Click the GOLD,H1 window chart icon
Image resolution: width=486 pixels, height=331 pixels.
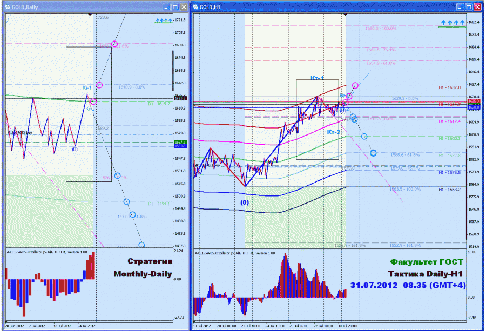[x=195, y=7]
